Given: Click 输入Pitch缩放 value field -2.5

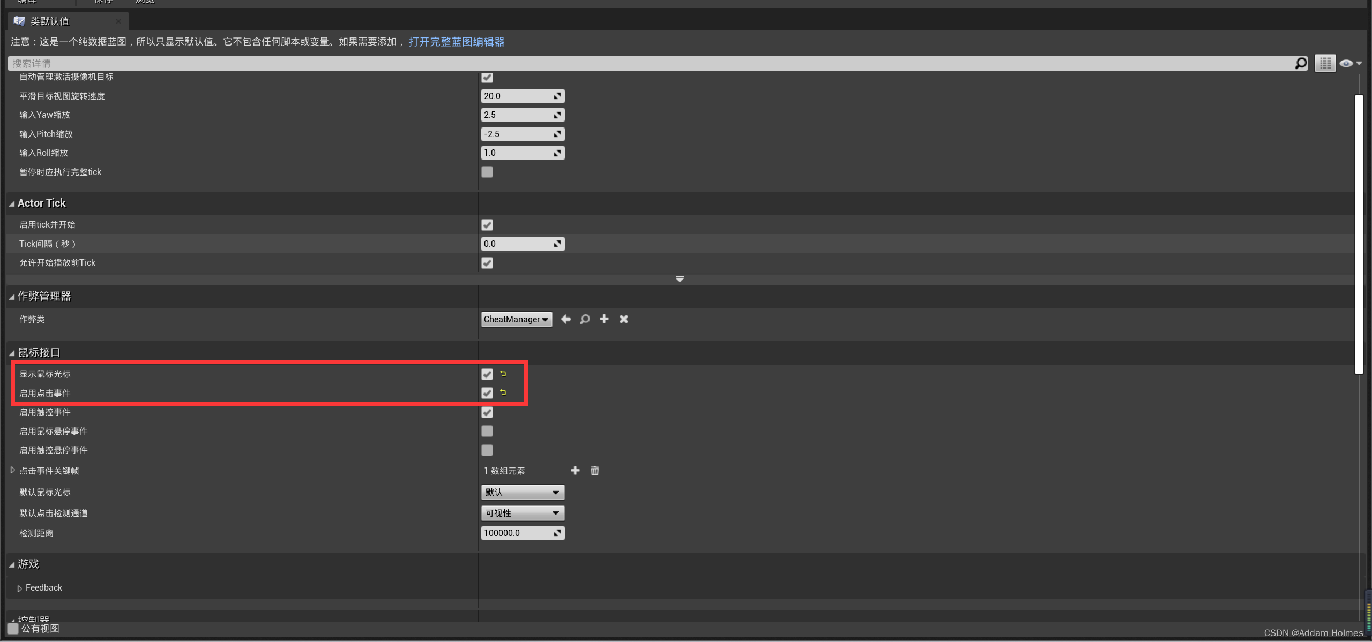Looking at the screenshot, I should pyautogui.click(x=523, y=134).
